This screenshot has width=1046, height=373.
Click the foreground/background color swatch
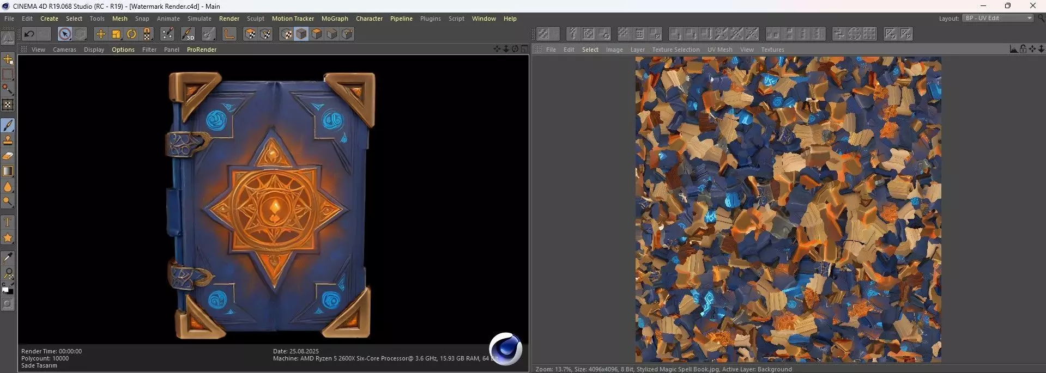point(8,289)
